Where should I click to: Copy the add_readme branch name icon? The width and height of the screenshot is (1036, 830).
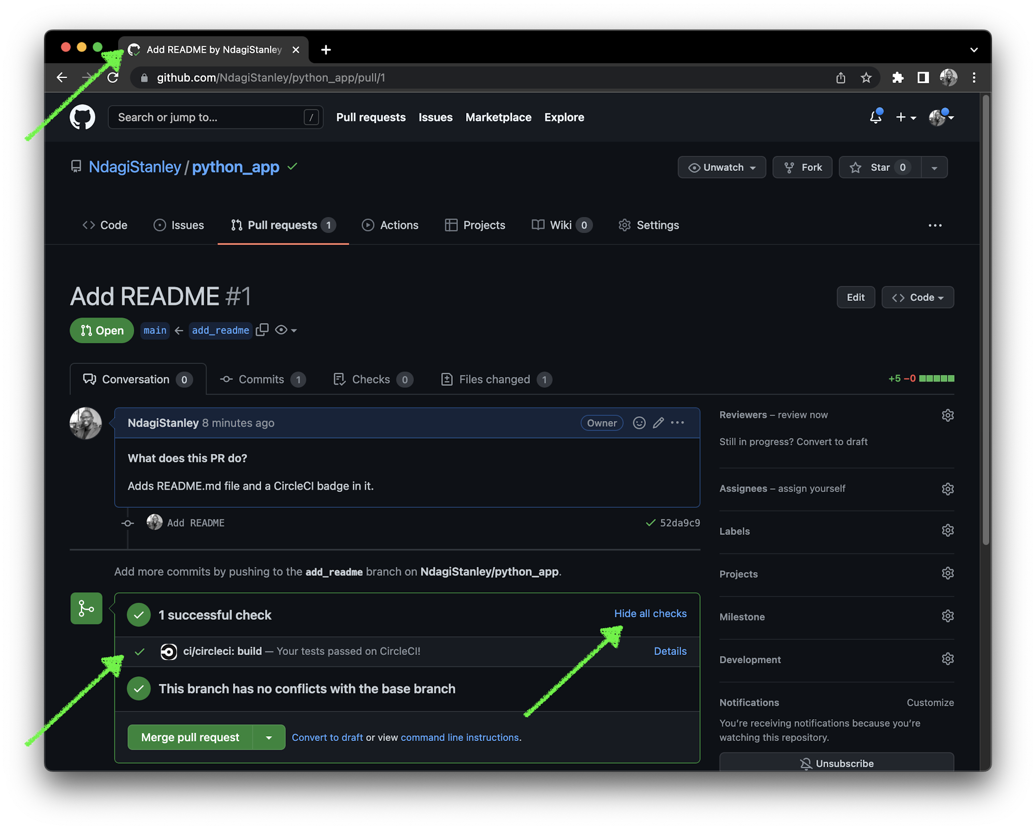(x=262, y=330)
